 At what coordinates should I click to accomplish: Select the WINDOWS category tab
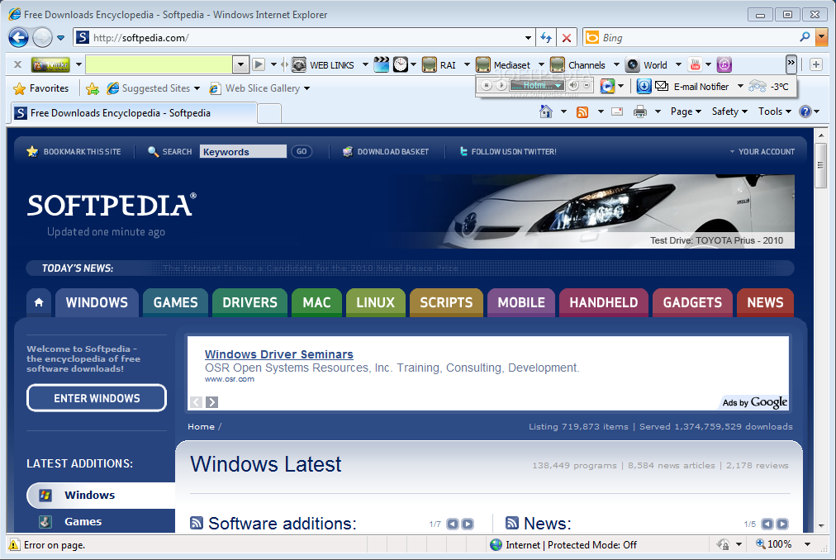(97, 302)
